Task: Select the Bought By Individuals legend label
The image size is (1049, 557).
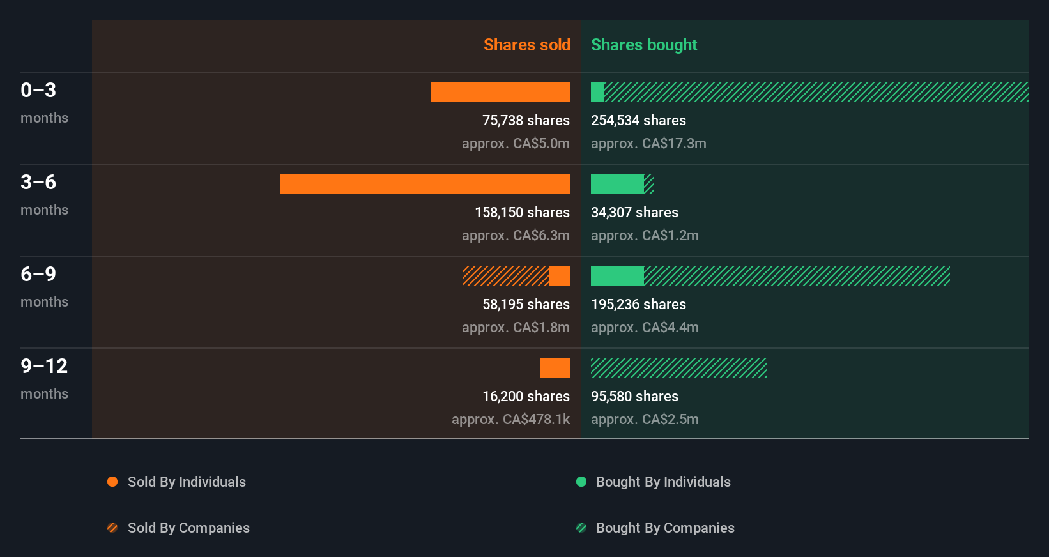Action: point(663,482)
